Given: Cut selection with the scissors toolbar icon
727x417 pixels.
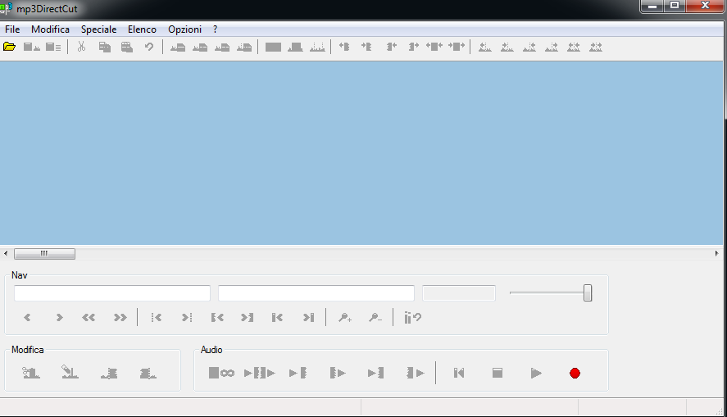Looking at the screenshot, I should [82, 47].
